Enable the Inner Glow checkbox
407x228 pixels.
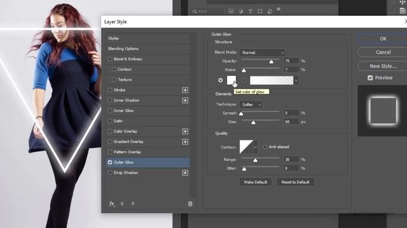(x=110, y=111)
